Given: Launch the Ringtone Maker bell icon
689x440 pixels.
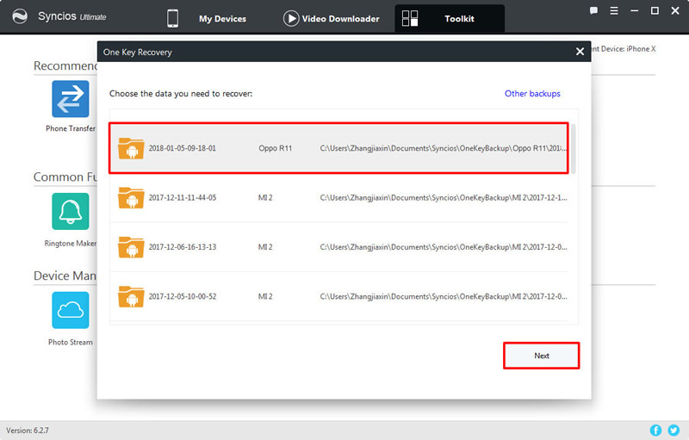Looking at the screenshot, I should point(71,211).
